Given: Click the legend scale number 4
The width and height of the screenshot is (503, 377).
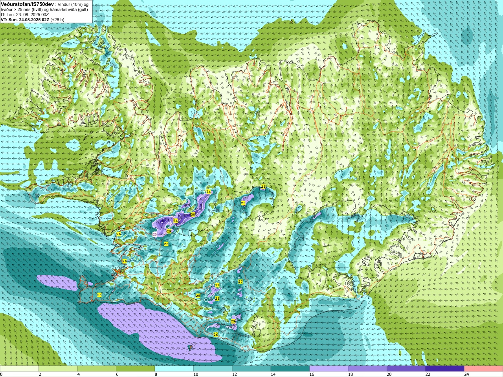Looking at the screenshot, I should [78, 374].
